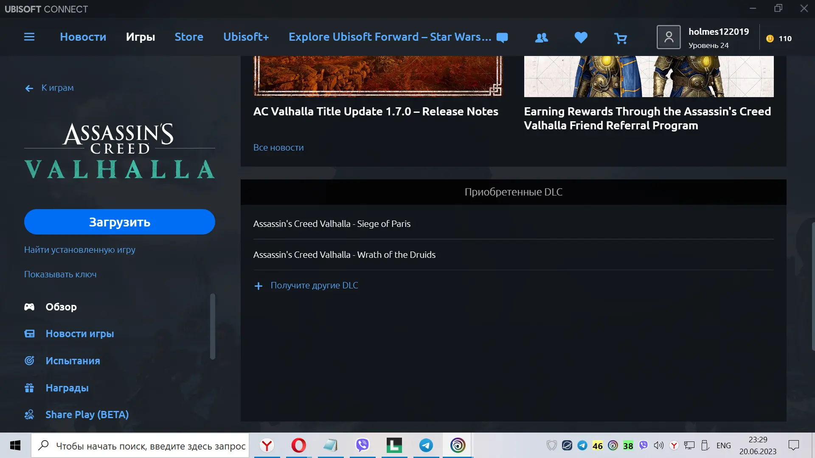Open Opera browser from the taskbar
Image resolution: width=815 pixels, height=458 pixels.
pyautogui.click(x=299, y=445)
